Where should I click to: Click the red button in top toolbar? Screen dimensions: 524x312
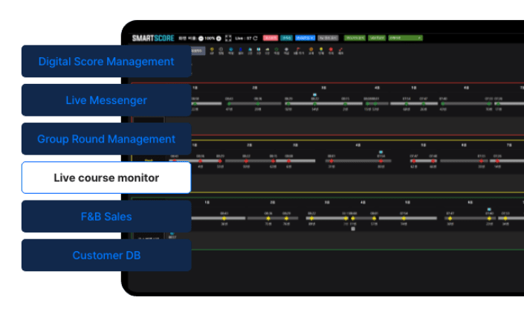point(270,37)
